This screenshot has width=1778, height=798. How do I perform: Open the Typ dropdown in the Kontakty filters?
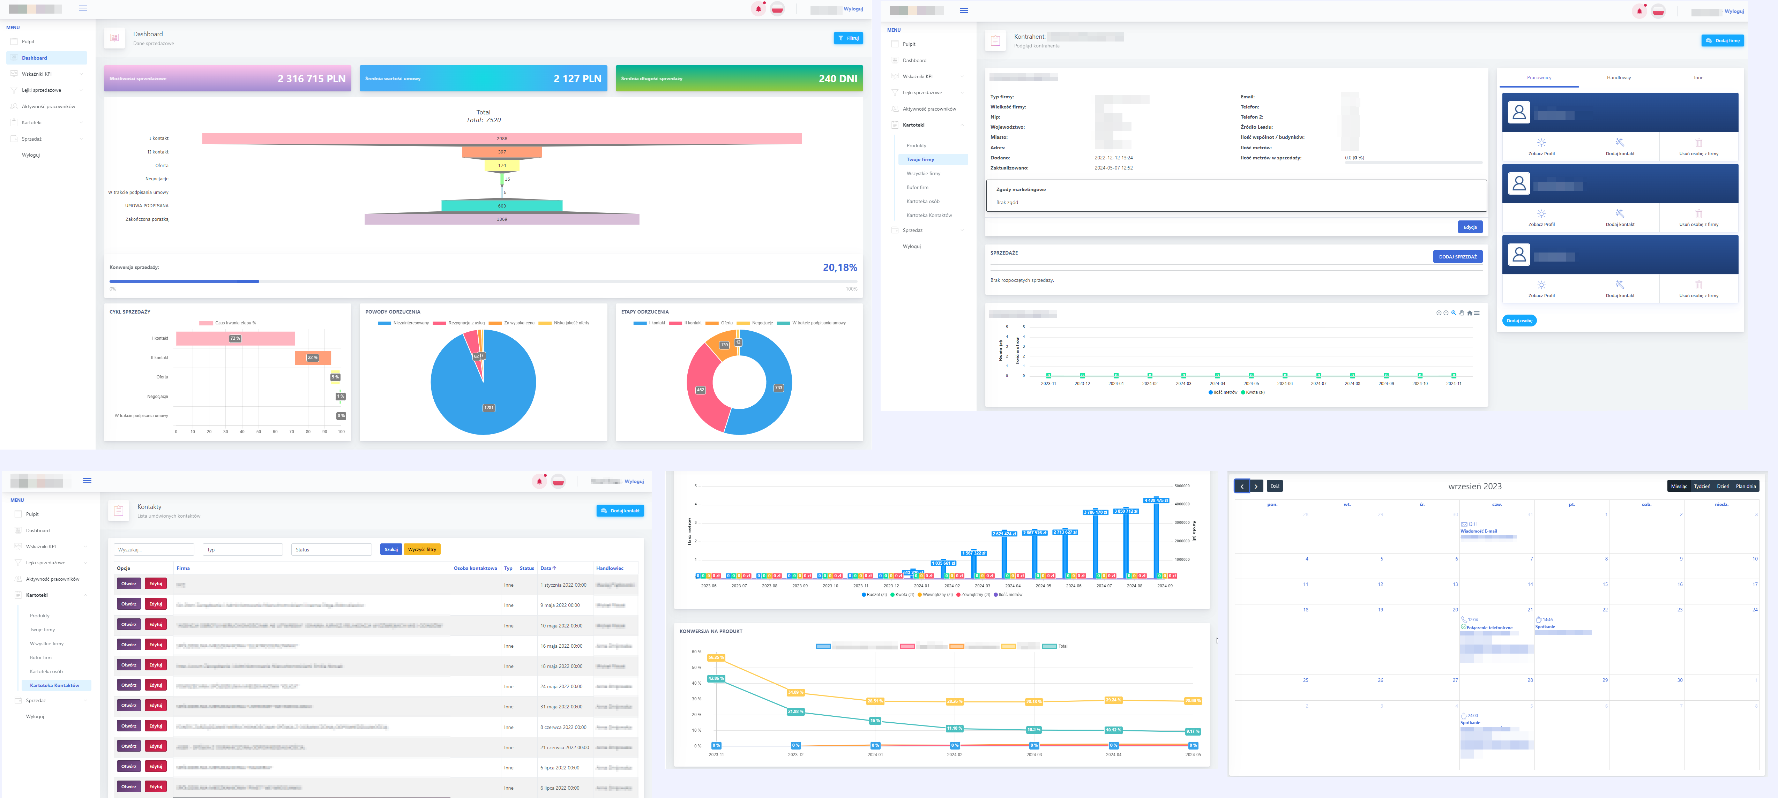(243, 550)
